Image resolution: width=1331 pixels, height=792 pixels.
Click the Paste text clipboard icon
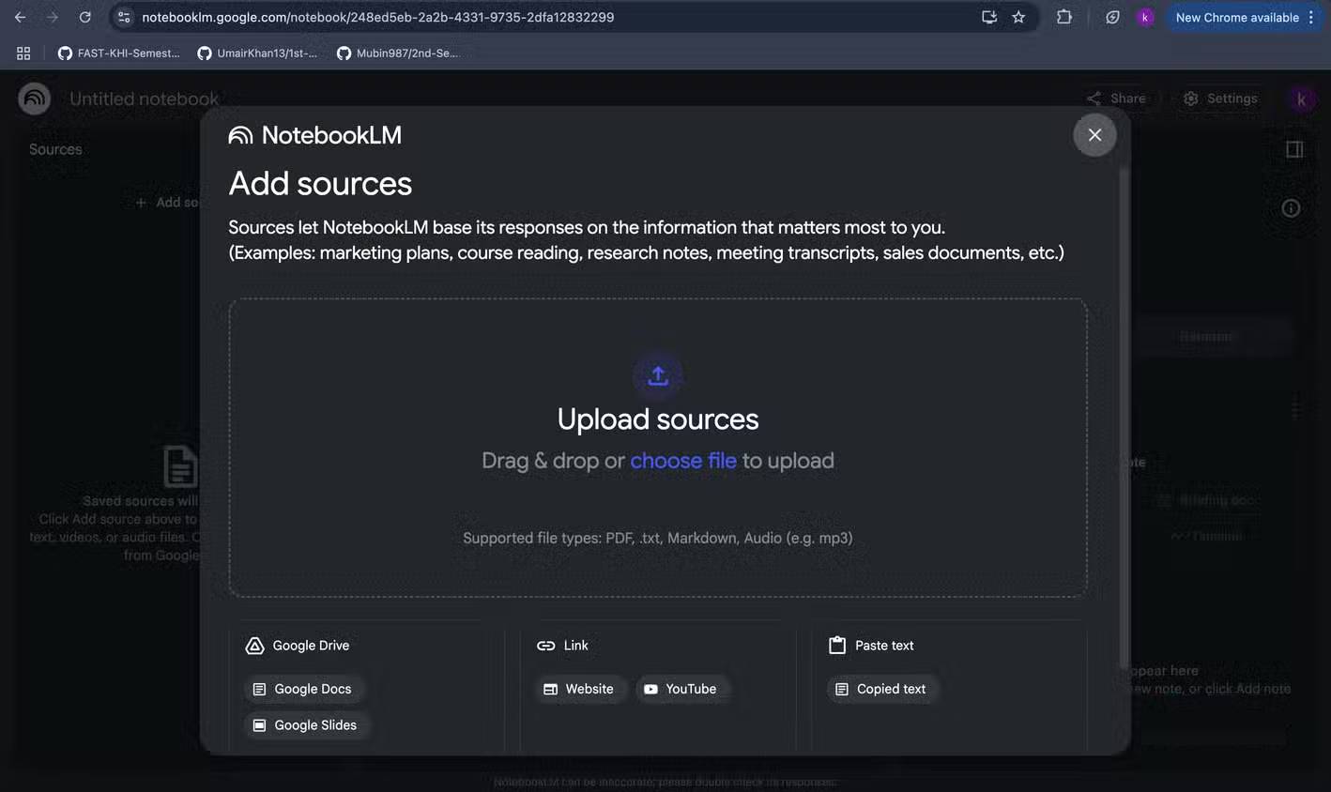click(x=837, y=646)
